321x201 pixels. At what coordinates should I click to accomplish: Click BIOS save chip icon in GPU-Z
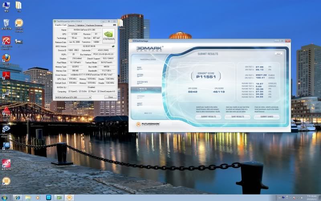click(x=113, y=46)
